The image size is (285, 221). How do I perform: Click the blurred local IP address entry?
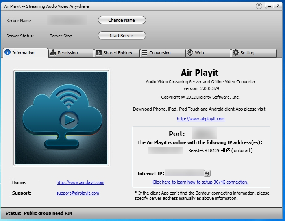tap(165, 150)
